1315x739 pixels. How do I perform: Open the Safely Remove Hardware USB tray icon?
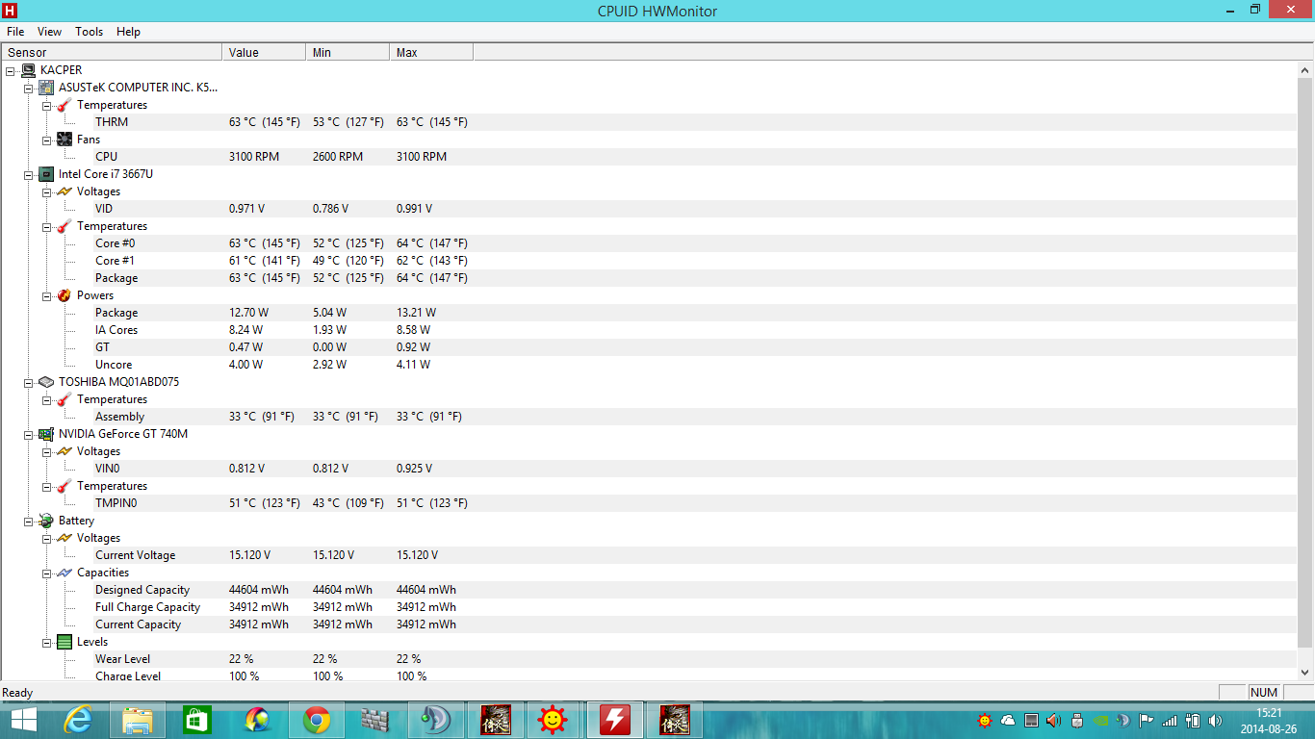1077,720
